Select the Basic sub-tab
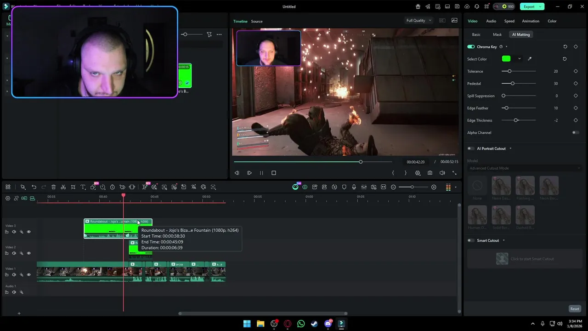 pos(476,34)
